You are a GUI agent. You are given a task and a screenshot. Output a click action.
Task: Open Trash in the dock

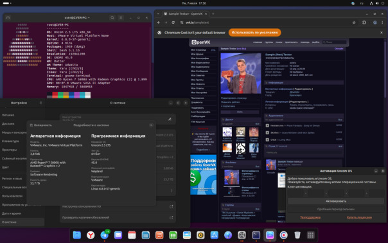[x=297, y=235]
